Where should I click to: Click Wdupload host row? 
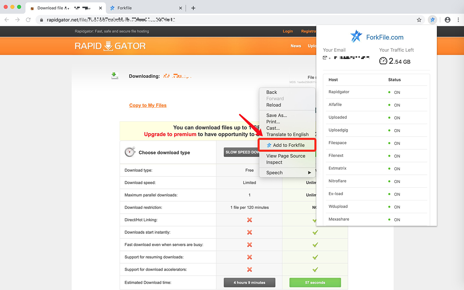point(376,207)
